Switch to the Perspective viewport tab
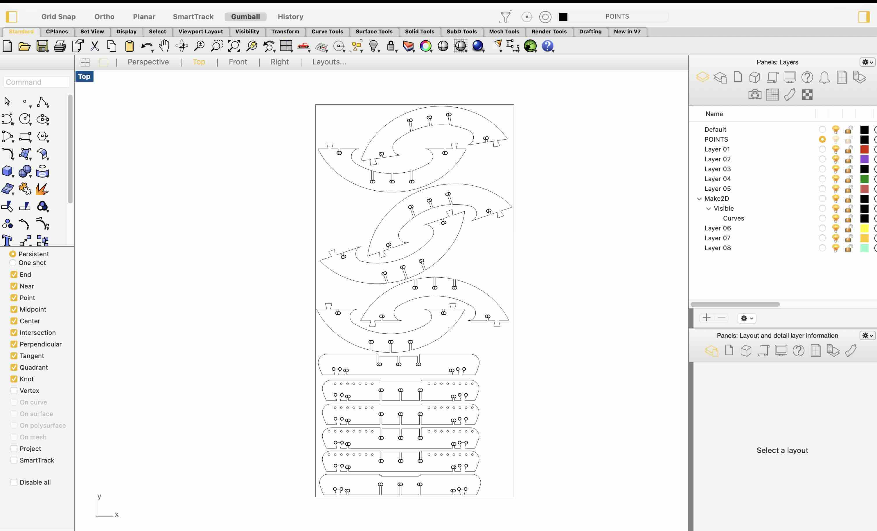This screenshot has height=531, width=877. [148, 62]
